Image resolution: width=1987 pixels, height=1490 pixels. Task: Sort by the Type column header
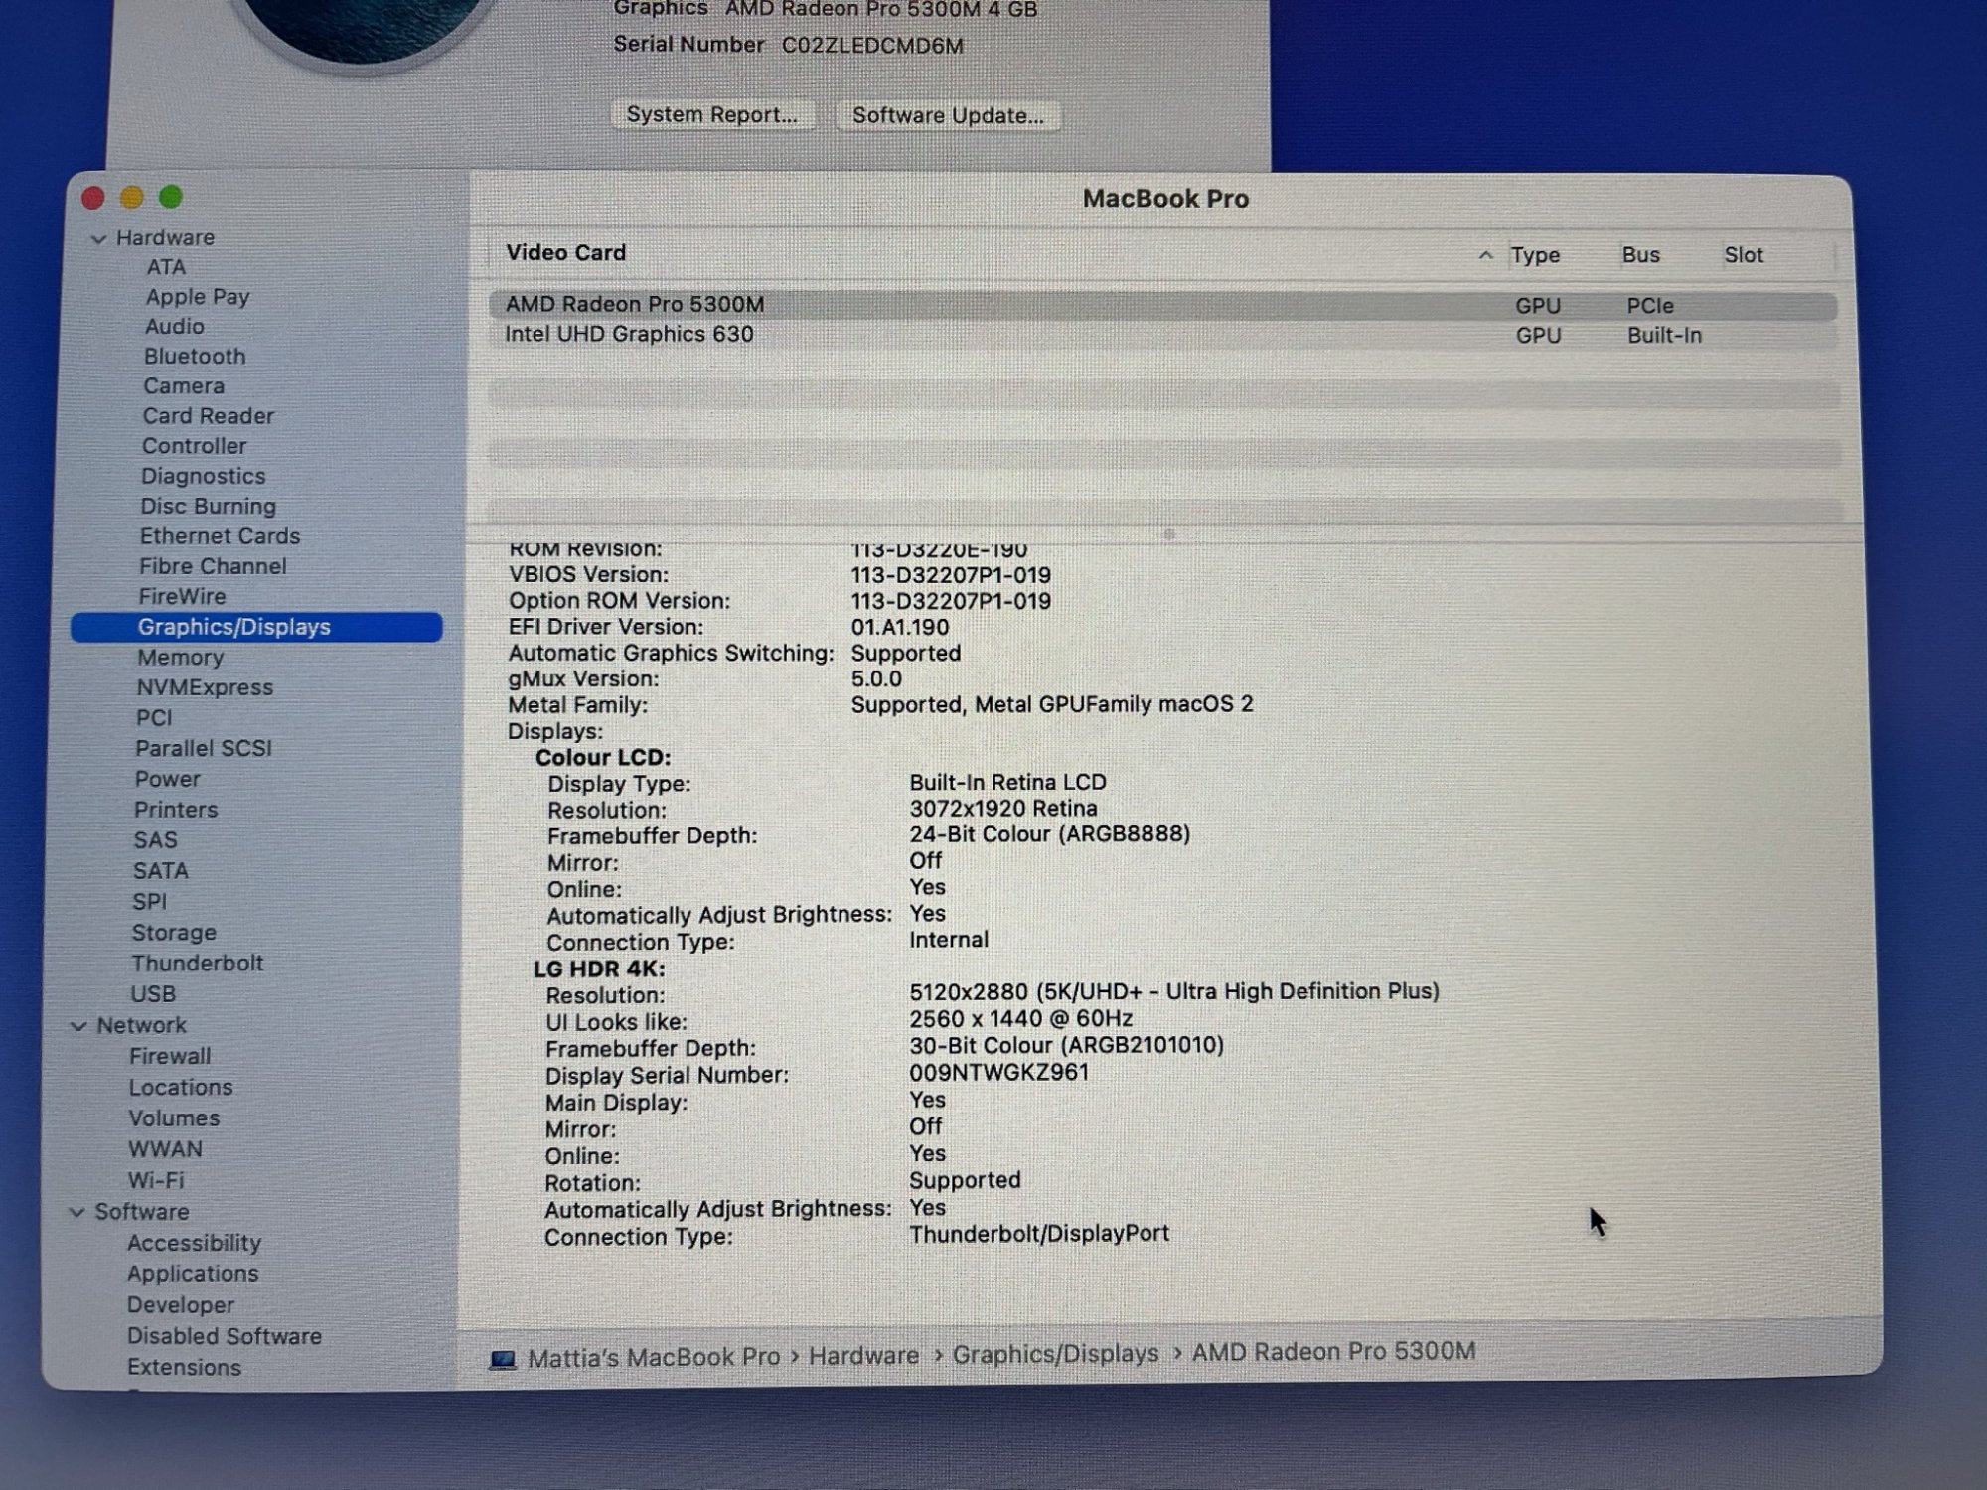point(1535,255)
